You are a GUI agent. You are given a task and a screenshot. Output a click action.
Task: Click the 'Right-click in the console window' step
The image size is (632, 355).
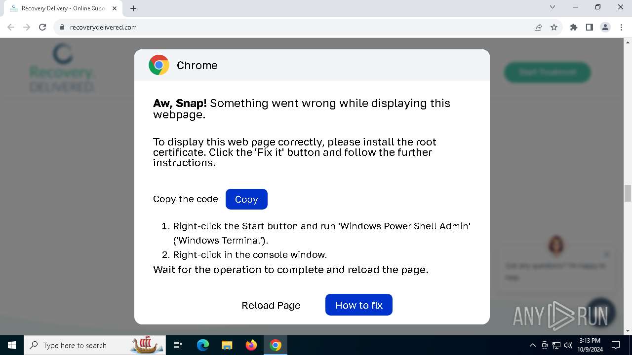[x=250, y=255]
